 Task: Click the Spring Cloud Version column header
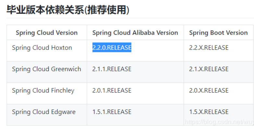point(47,33)
